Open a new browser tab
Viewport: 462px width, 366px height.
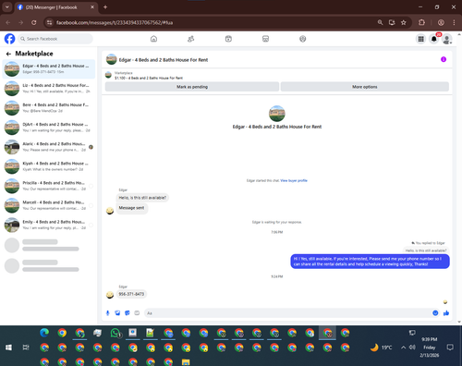pos(105,7)
